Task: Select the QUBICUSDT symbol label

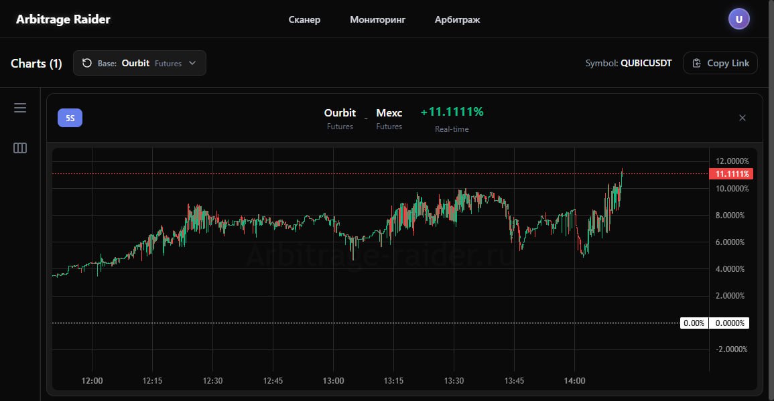Action: 645,62
